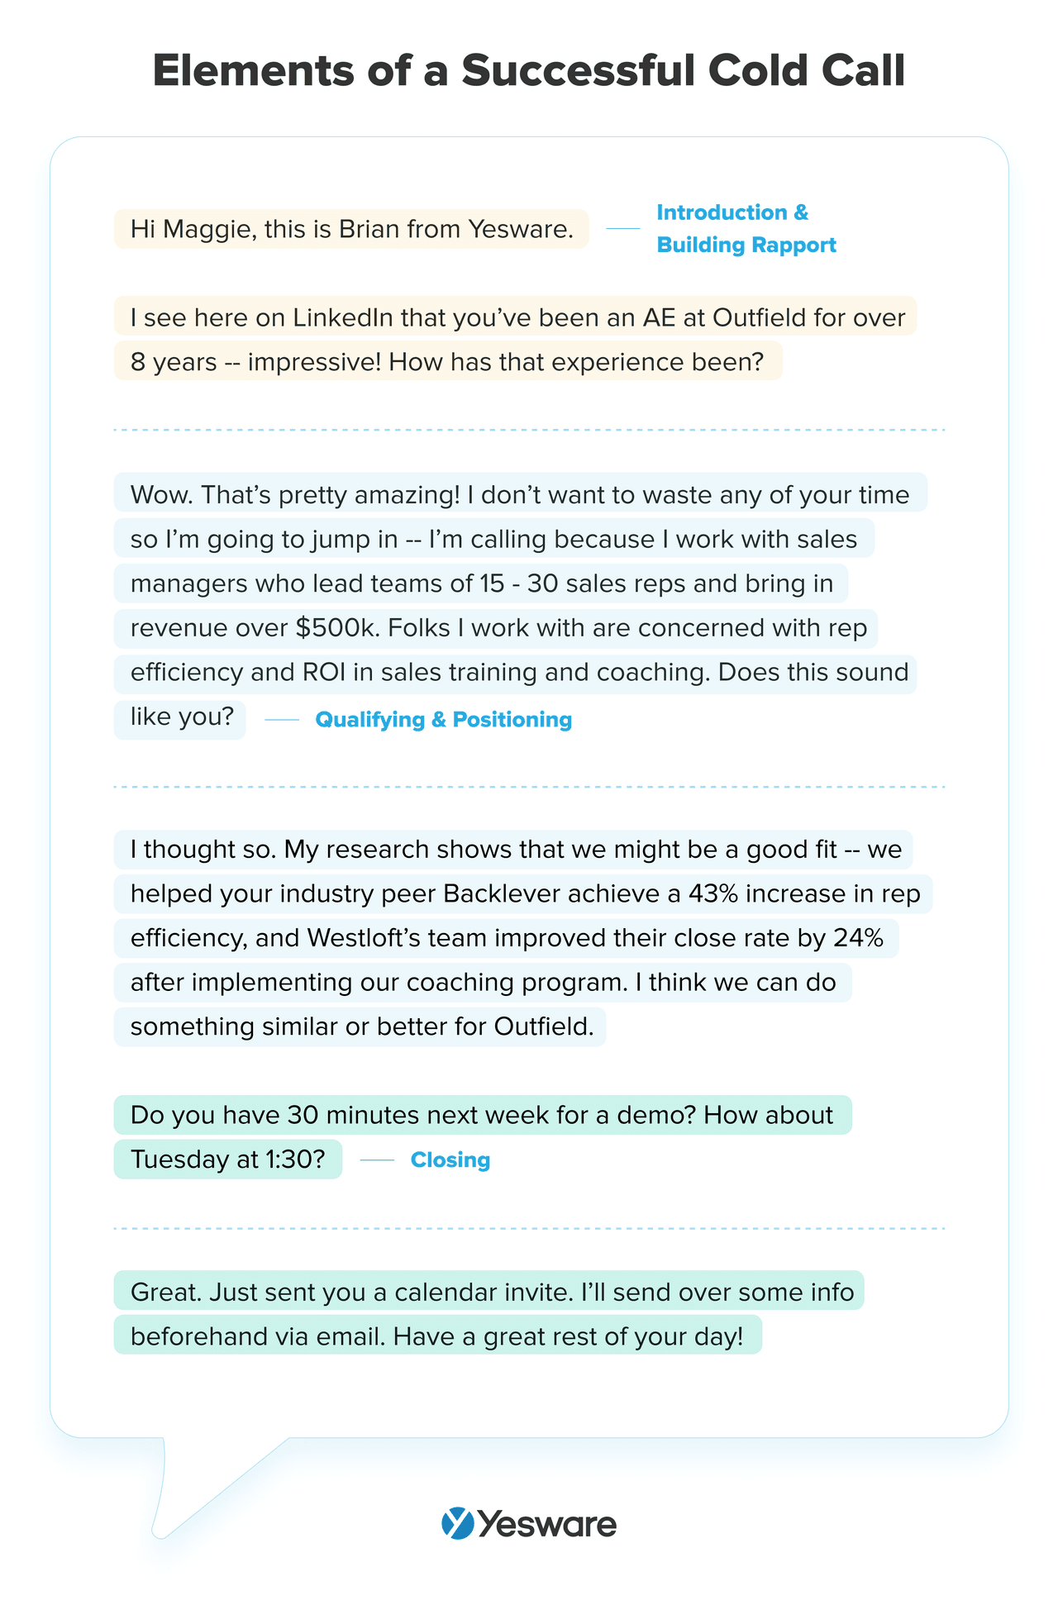Click the "Great. Just sent you a calendar invite" line
Viewport: 1058px width, 1605px height.
pos(491,1292)
